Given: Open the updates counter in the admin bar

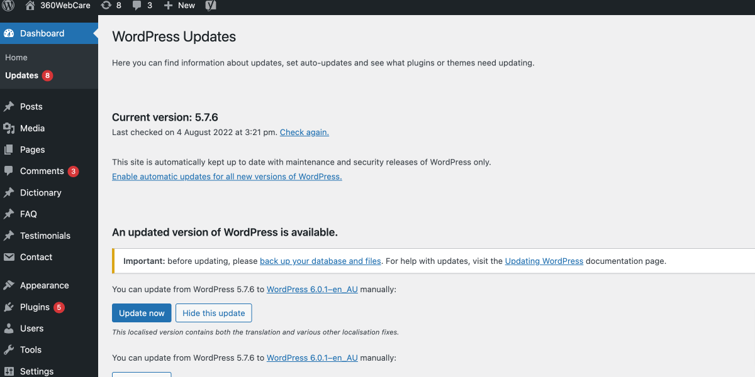Looking at the screenshot, I should pos(111,6).
